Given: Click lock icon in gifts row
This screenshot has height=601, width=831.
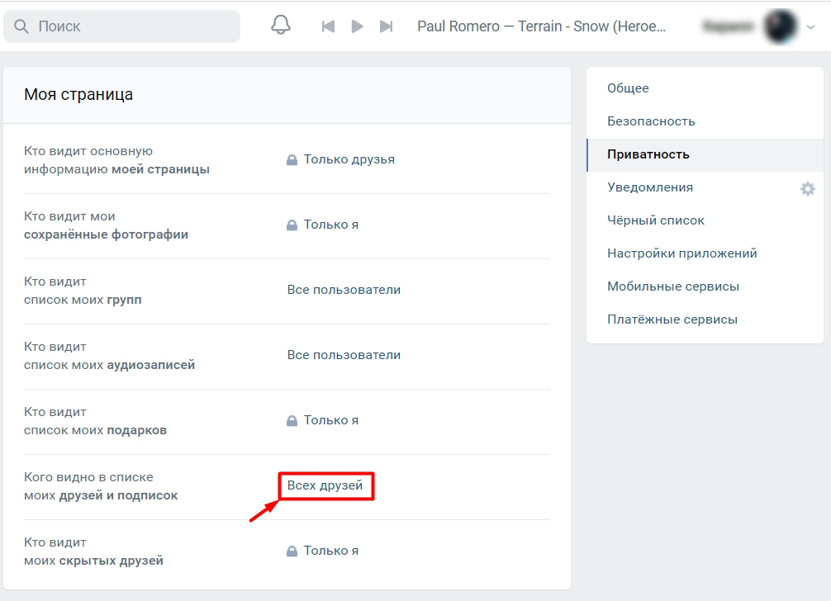Looking at the screenshot, I should pyautogui.click(x=292, y=420).
